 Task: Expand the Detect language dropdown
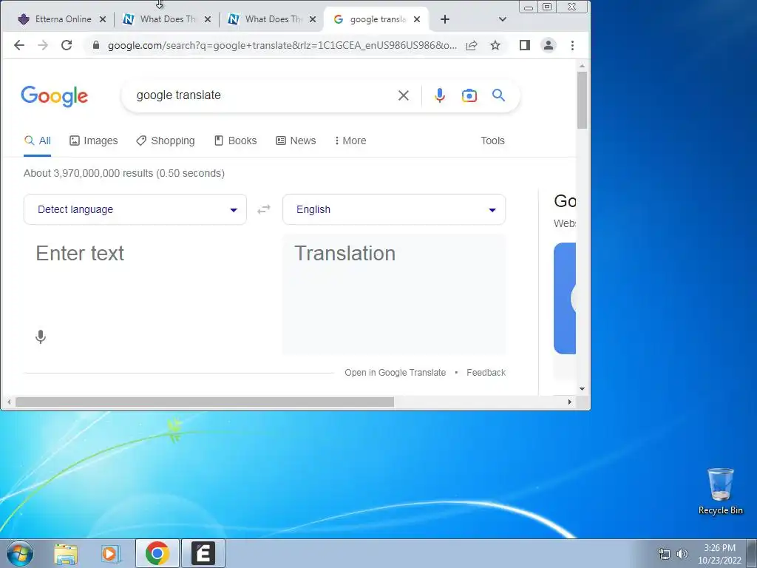point(135,209)
